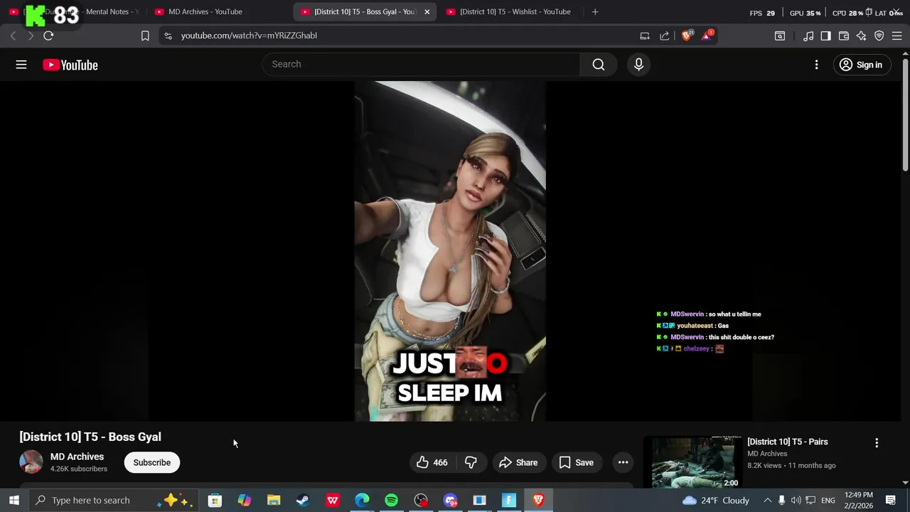Open Brave Rewards triangle icon
910x512 pixels.
pyautogui.click(x=707, y=36)
